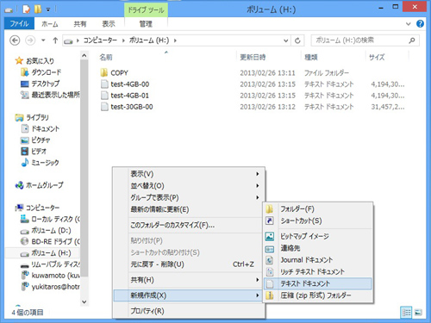
Task: Open ダウンロード in the navigation pane
Action: 47,72
